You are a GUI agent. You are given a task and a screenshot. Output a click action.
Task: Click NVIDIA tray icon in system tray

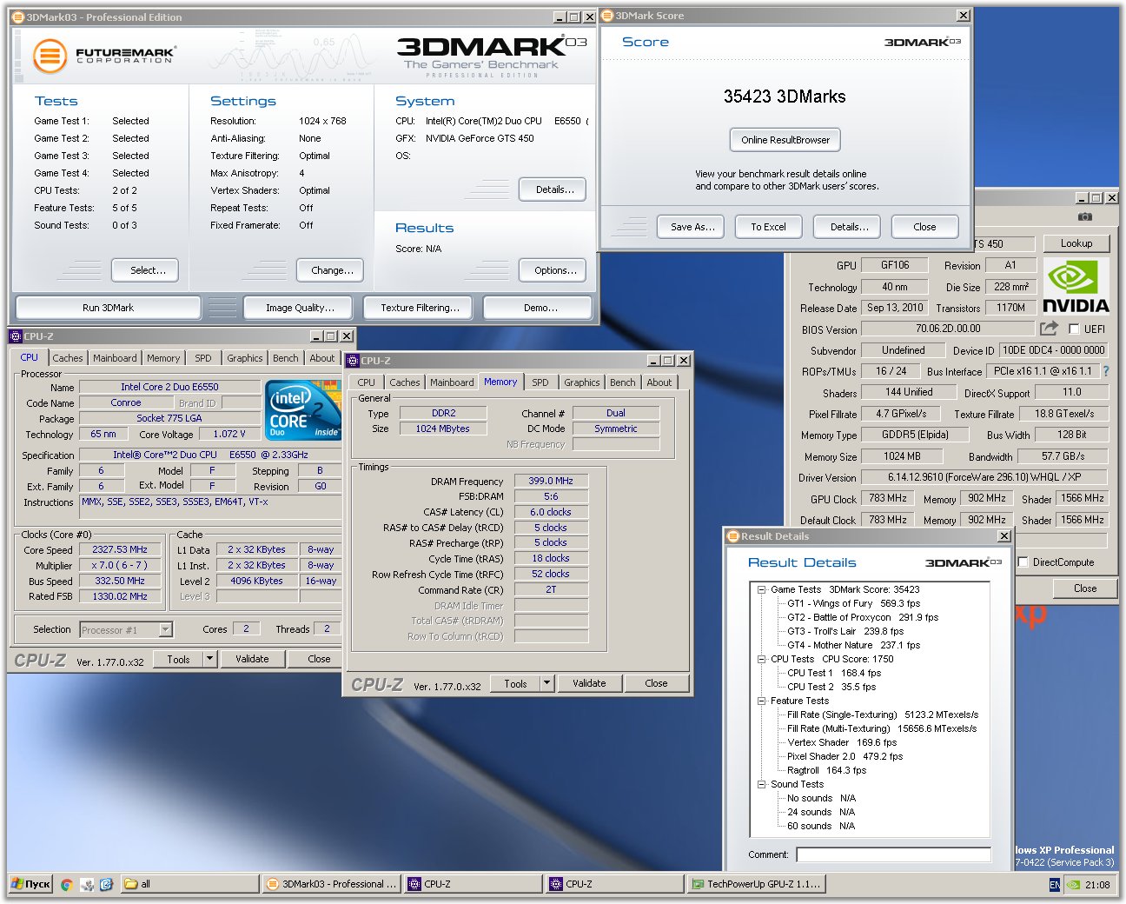tap(1074, 885)
